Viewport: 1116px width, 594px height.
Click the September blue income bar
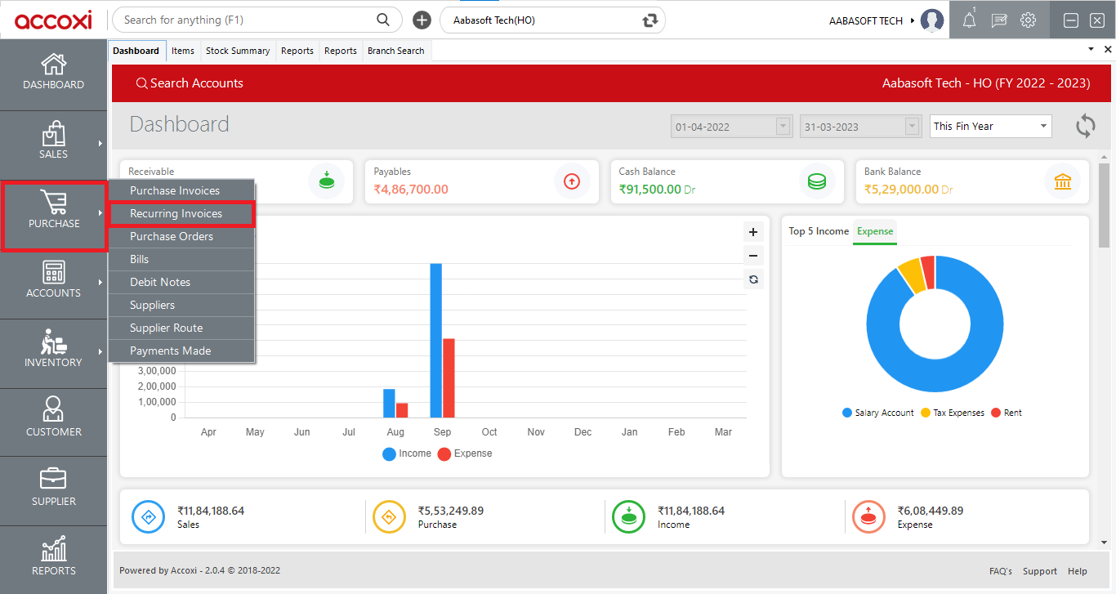(436, 340)
